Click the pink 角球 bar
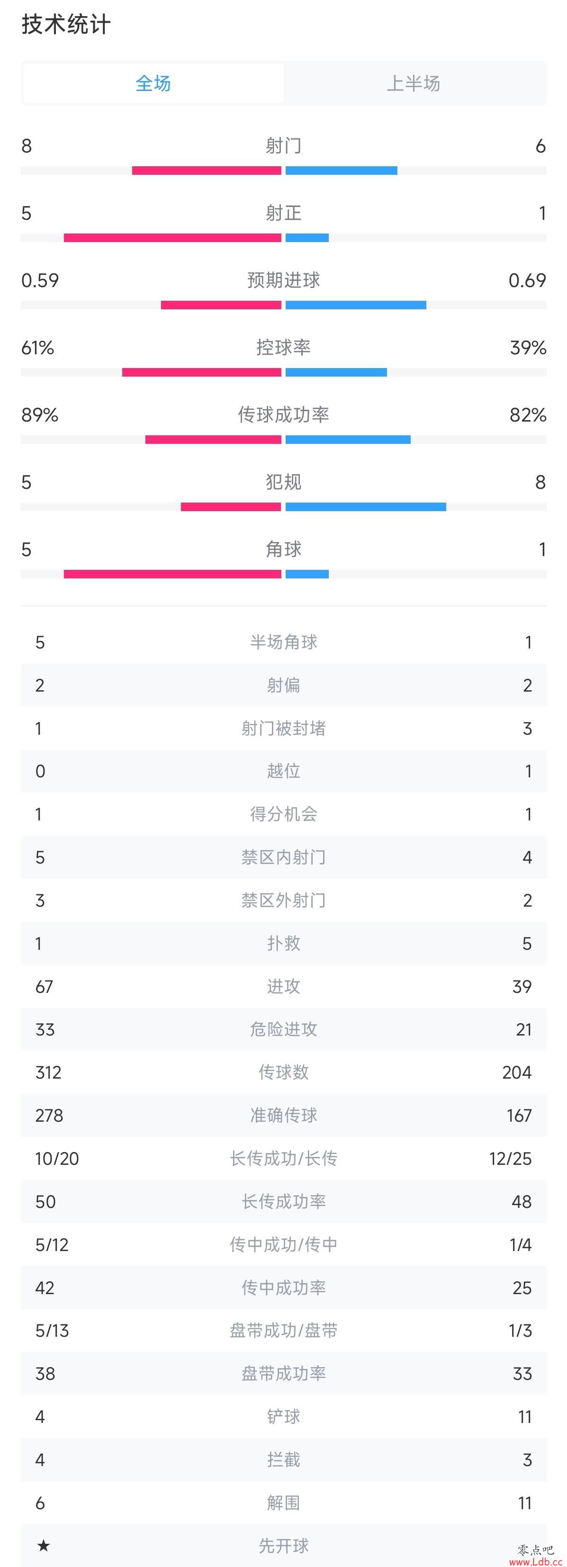 (x=173, y=574)
